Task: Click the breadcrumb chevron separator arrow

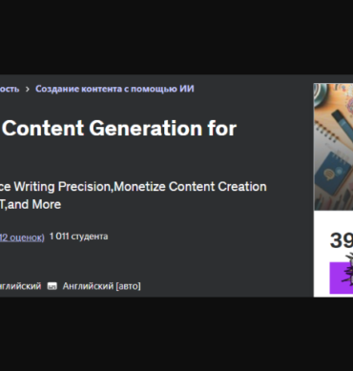Action: click(28, 89)
